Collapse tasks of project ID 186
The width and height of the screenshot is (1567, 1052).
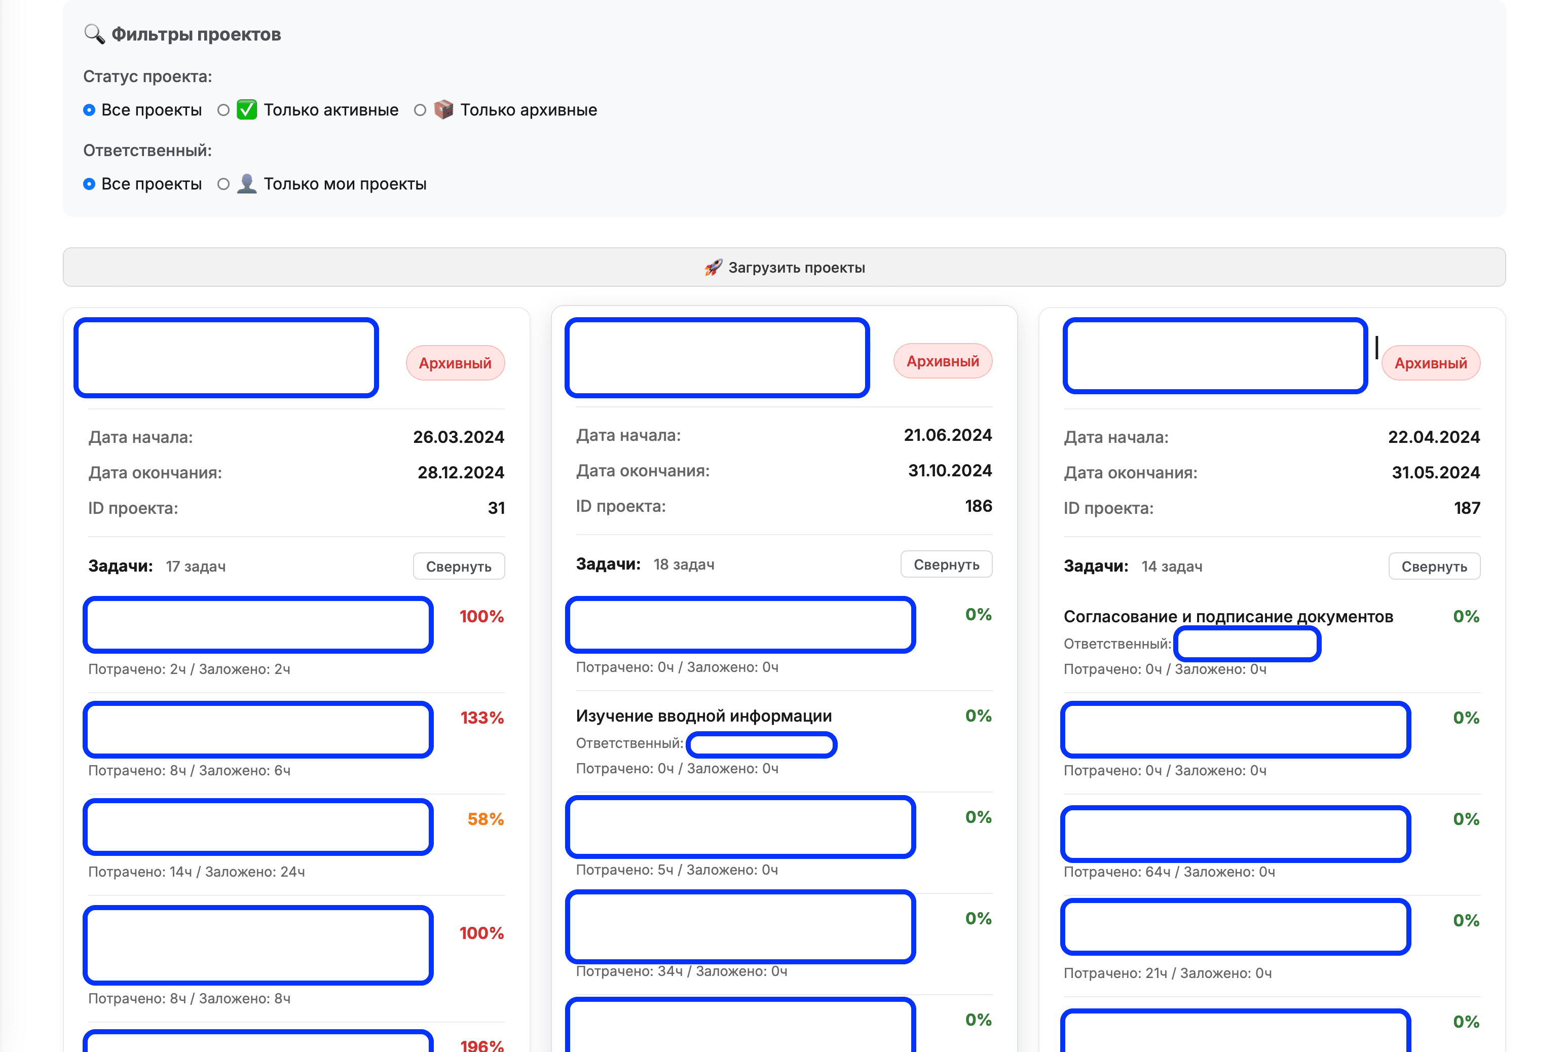(x=946, y=564)
